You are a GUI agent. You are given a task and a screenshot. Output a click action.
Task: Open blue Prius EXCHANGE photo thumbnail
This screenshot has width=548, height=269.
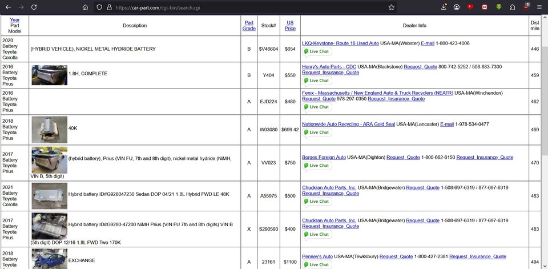coord(49,259)
